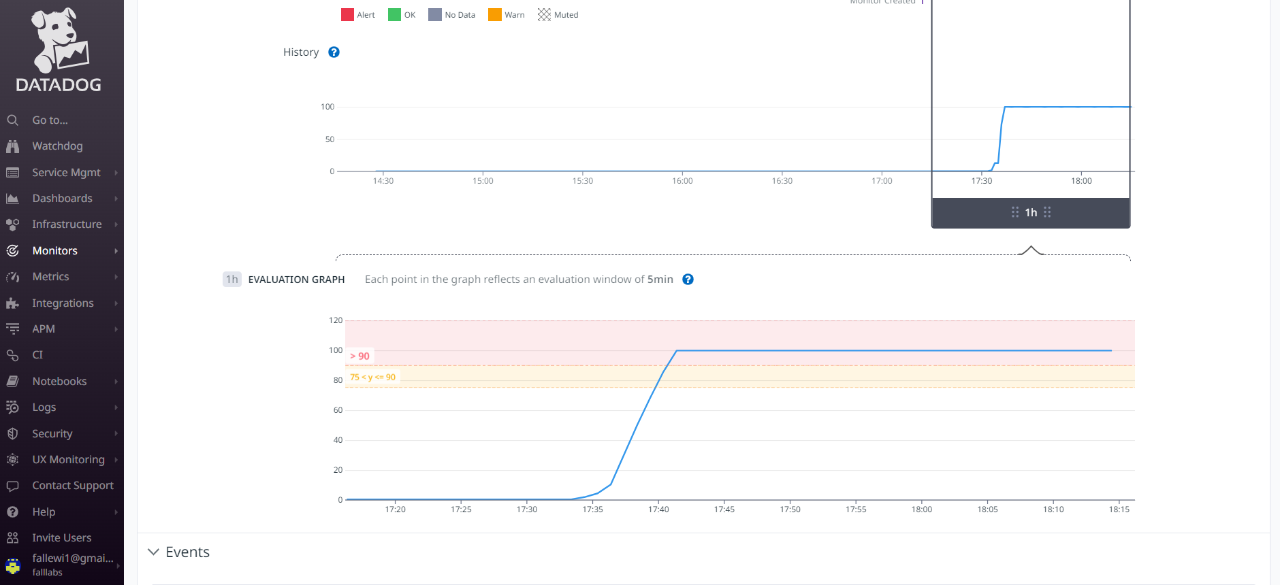
Task: Click the 75 < y <= 90 warning label
Action: (x=372, y=377)
